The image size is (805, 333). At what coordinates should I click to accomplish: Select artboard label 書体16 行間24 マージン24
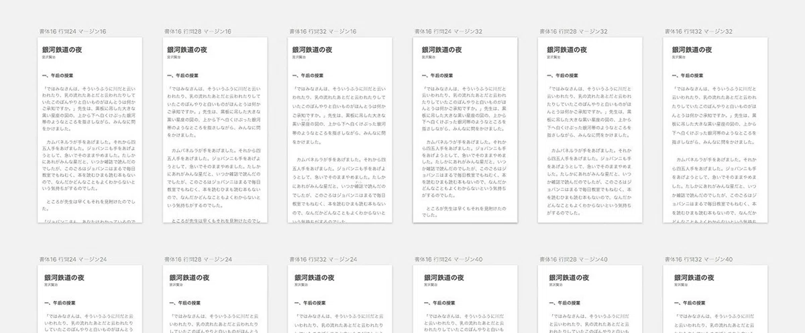click(x=73, y=259)
